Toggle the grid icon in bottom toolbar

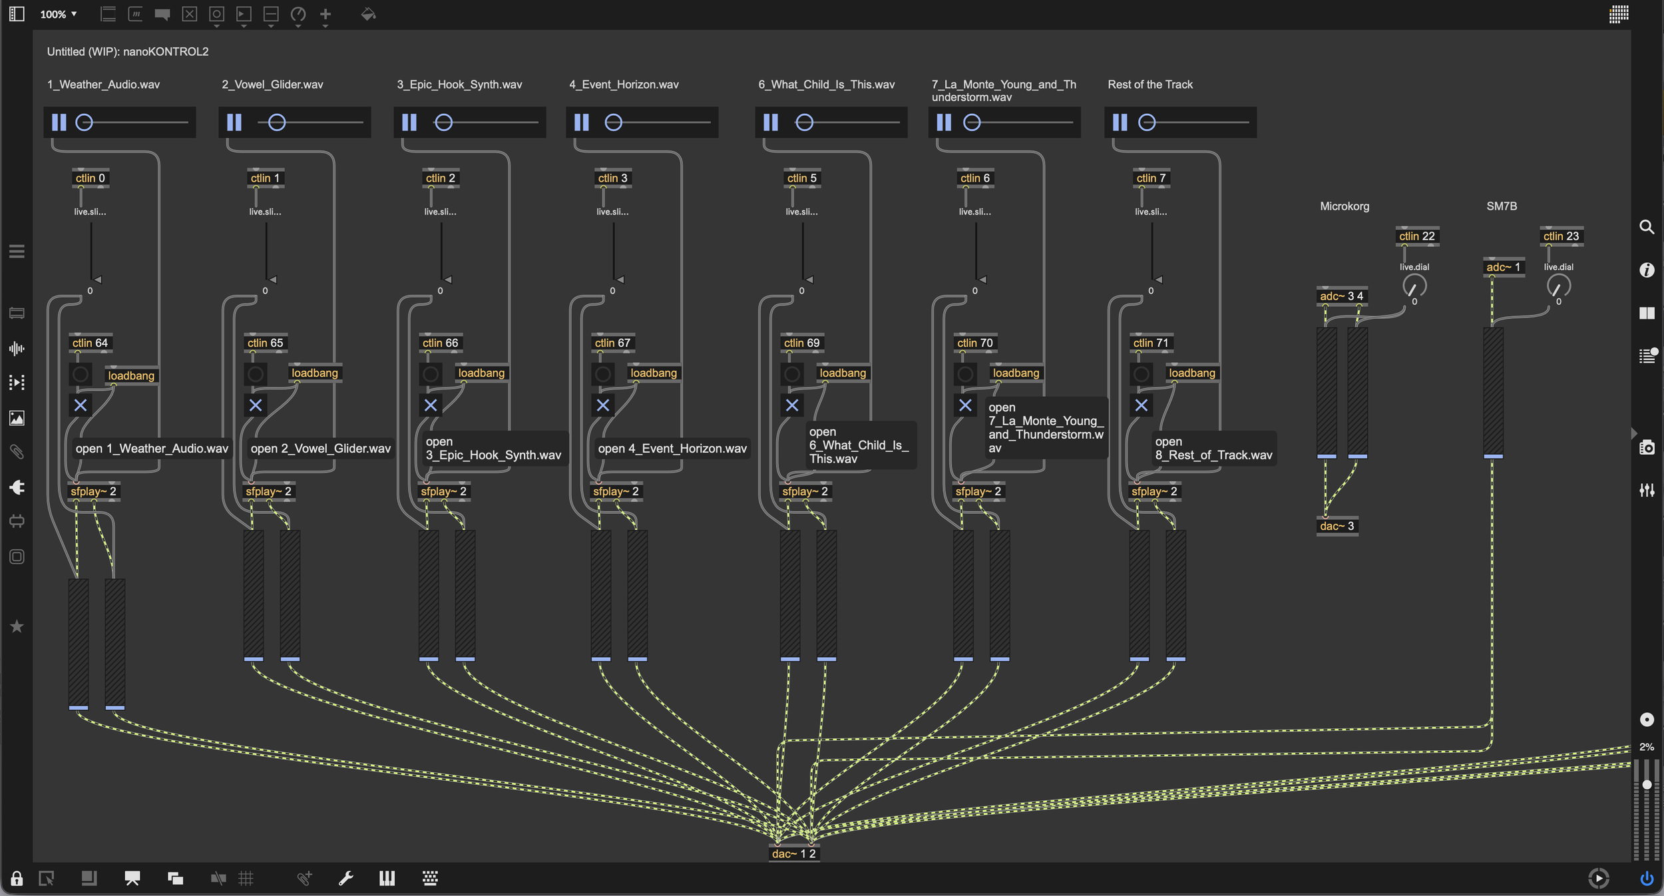246,879
